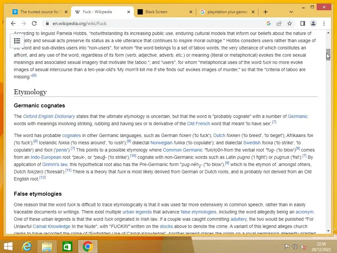Open the cognates link
This screenshot has width=337, height=253.
[71, 135]
